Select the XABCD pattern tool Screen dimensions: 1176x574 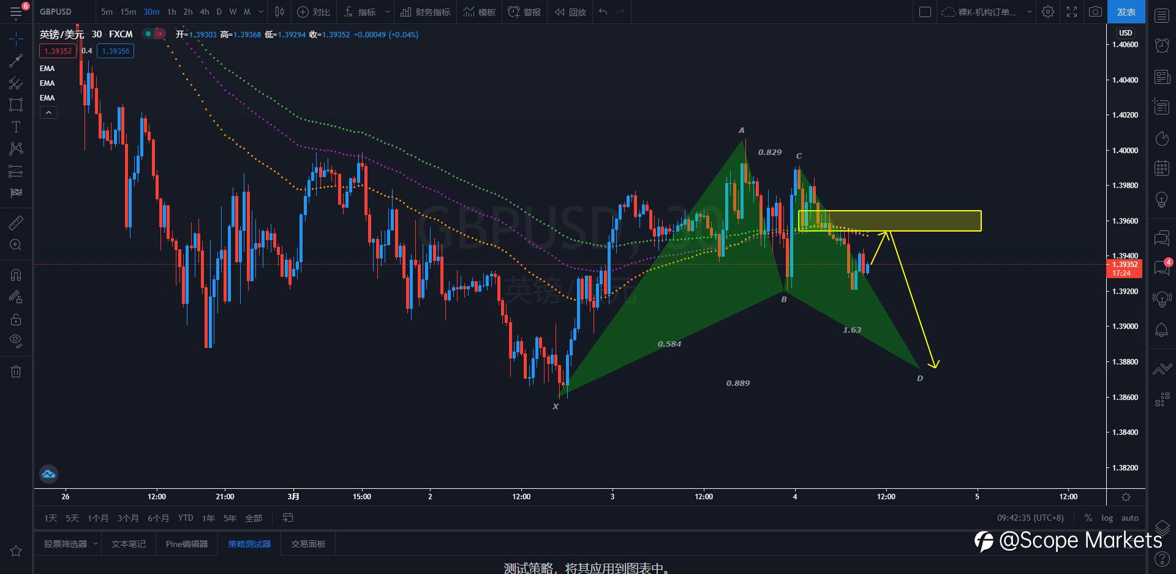pyautogui.click(x=16, y=148)
